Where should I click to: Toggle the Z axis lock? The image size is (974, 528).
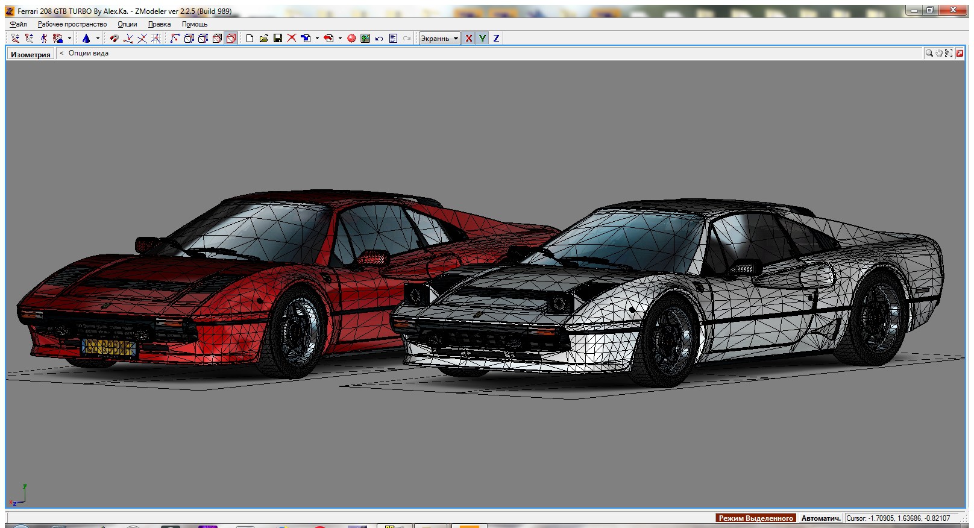click(496, 39)
